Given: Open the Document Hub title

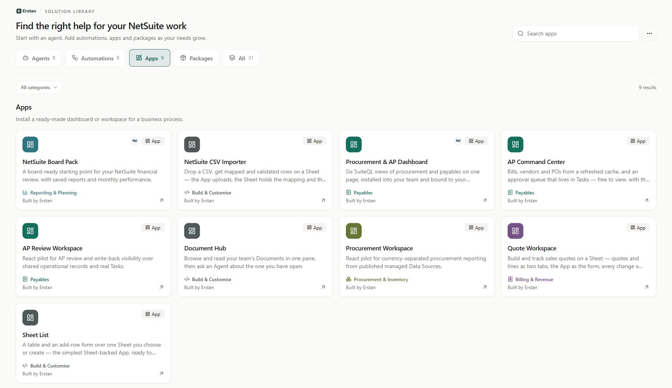Looking at the screenshot, I should coord(205,248).
